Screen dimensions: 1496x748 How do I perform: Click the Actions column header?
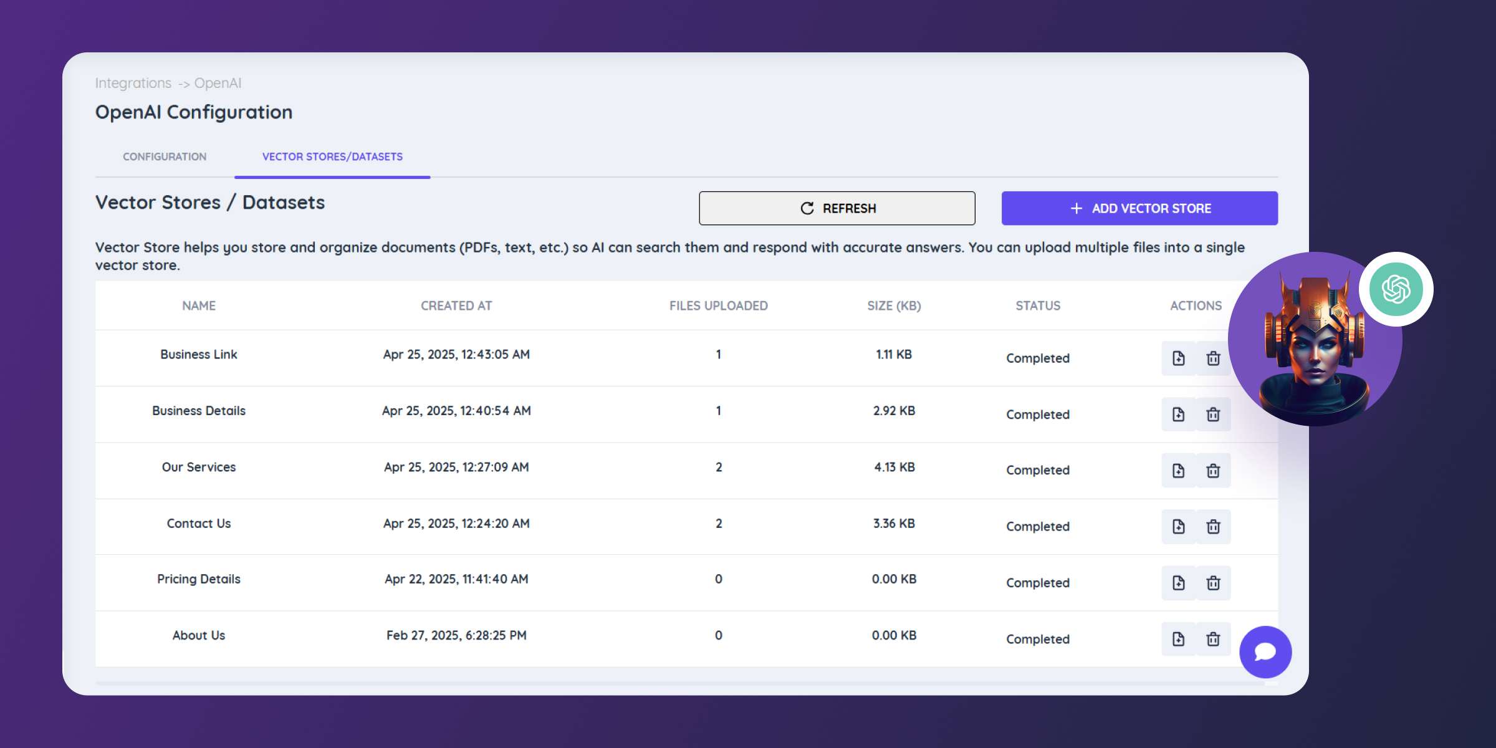coord(1196,305)
